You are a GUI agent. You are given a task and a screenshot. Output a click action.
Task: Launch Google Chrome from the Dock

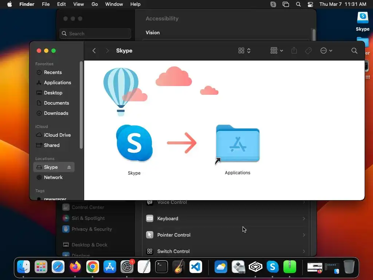(x=93, y=267)
